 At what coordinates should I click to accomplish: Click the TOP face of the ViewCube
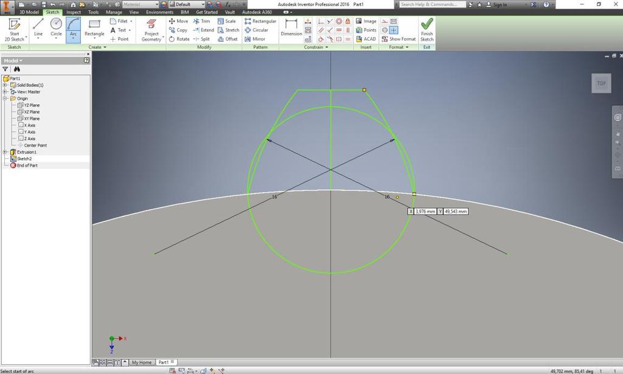click(601, 83)
